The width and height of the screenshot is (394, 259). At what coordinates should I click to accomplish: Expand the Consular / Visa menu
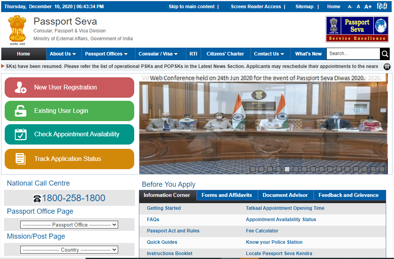[158, 54]
